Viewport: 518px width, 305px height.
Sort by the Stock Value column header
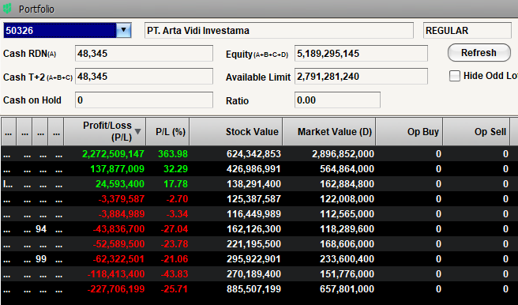[x=236, y=131]
